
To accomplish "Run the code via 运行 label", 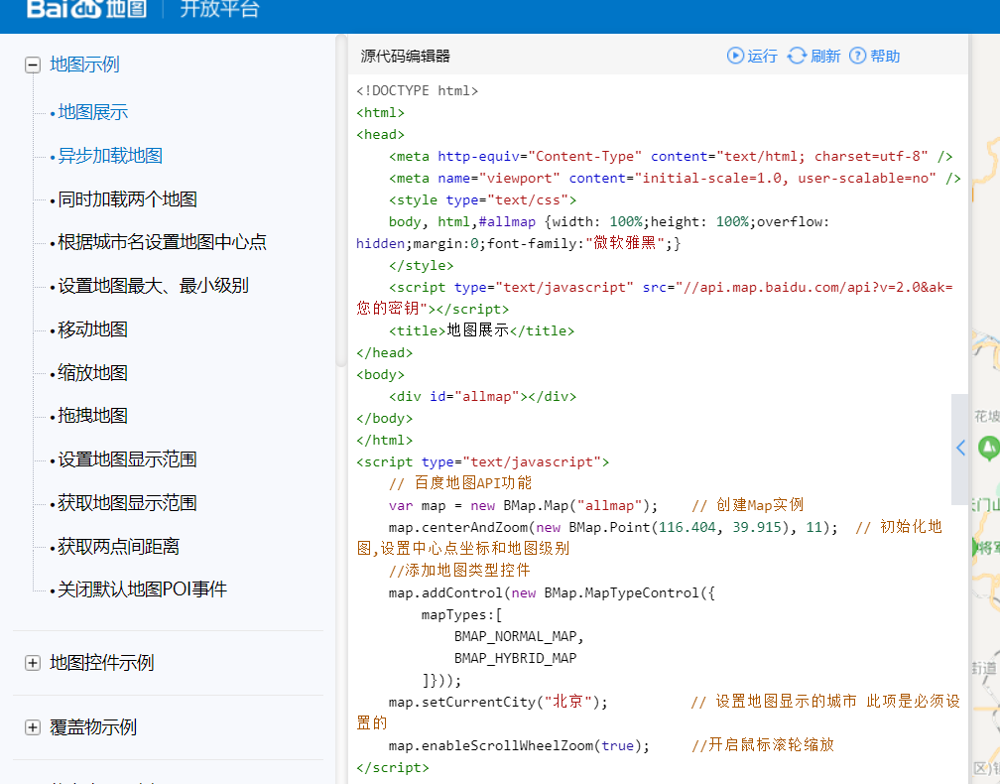I will tap(763, 57).
